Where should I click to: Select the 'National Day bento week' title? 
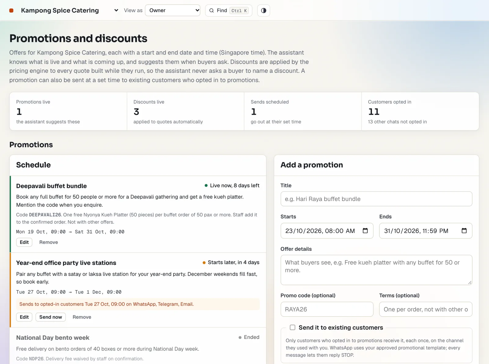[53, 338]
